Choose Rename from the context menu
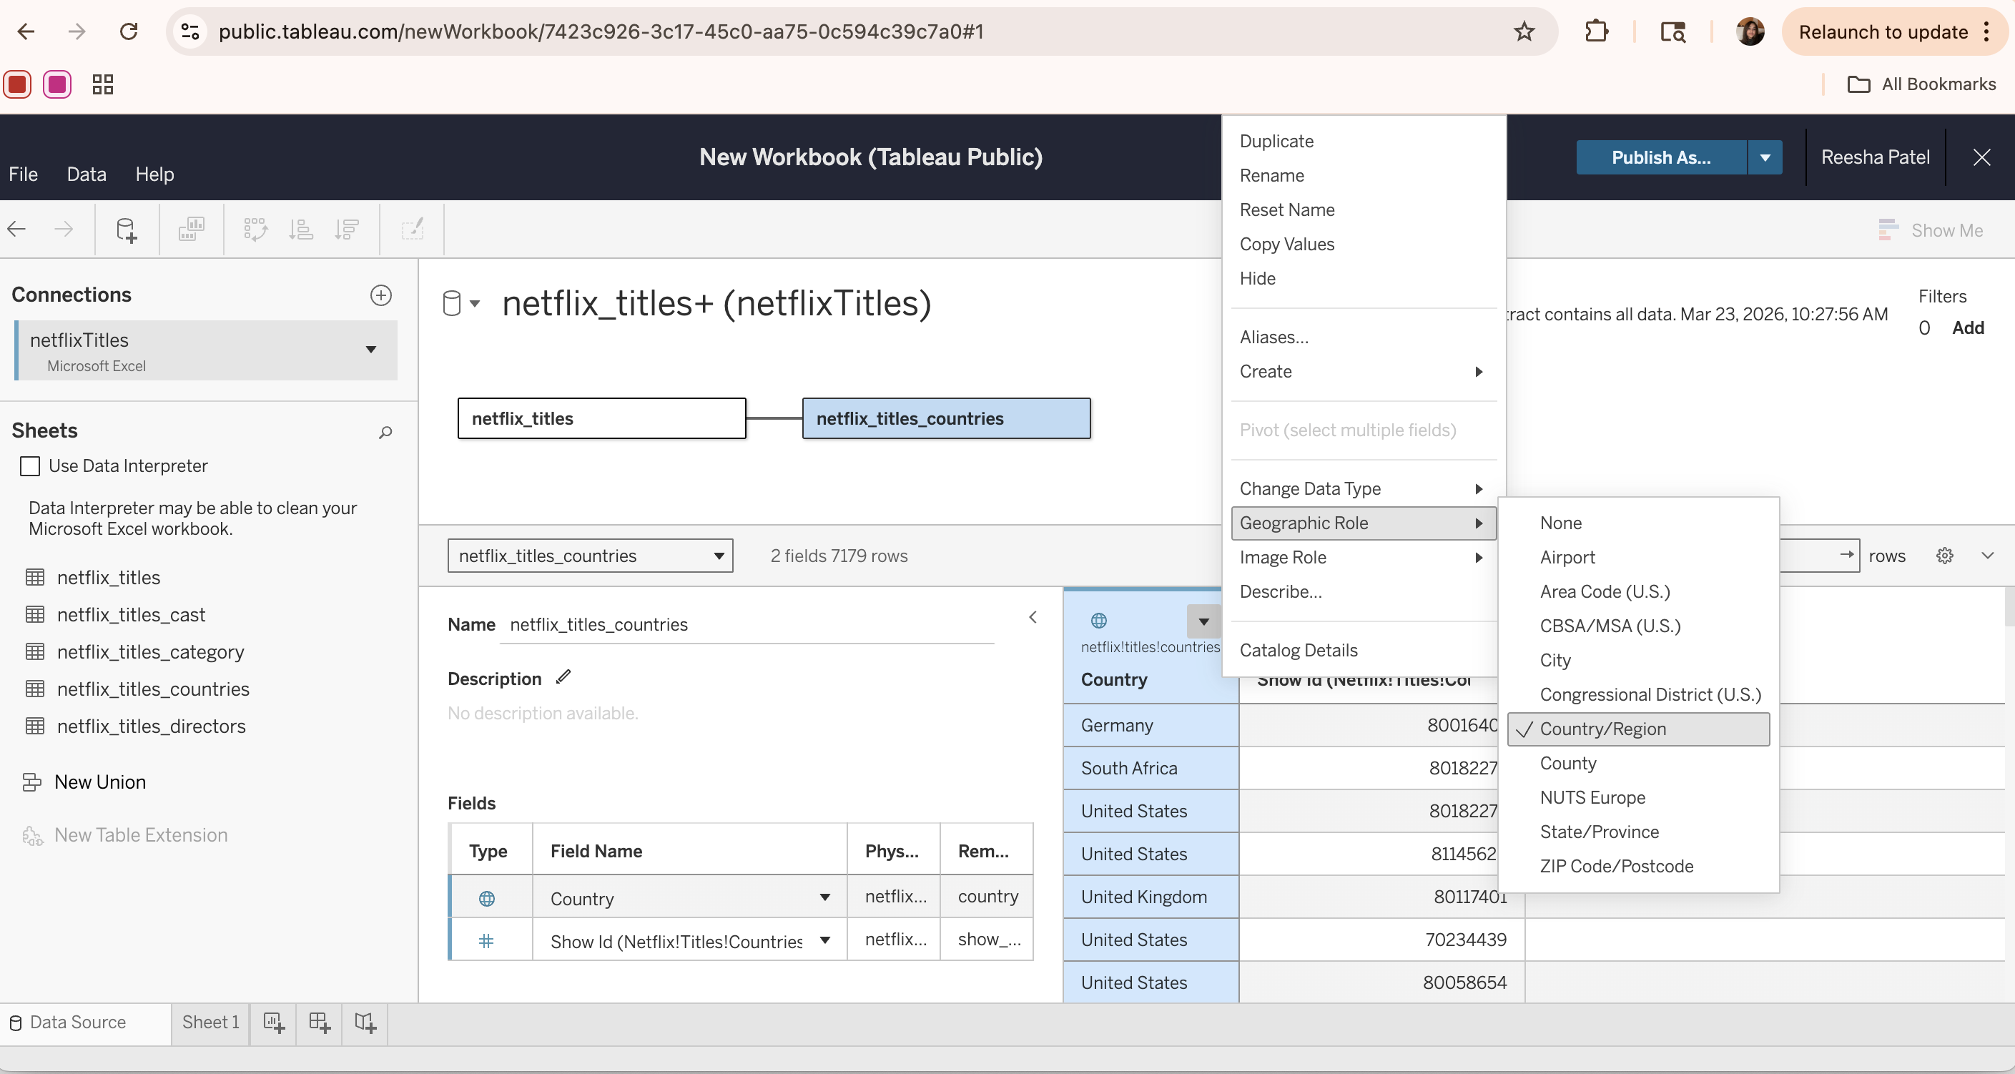This screenshot has width=2015, height=1074. pos(1271,175)
